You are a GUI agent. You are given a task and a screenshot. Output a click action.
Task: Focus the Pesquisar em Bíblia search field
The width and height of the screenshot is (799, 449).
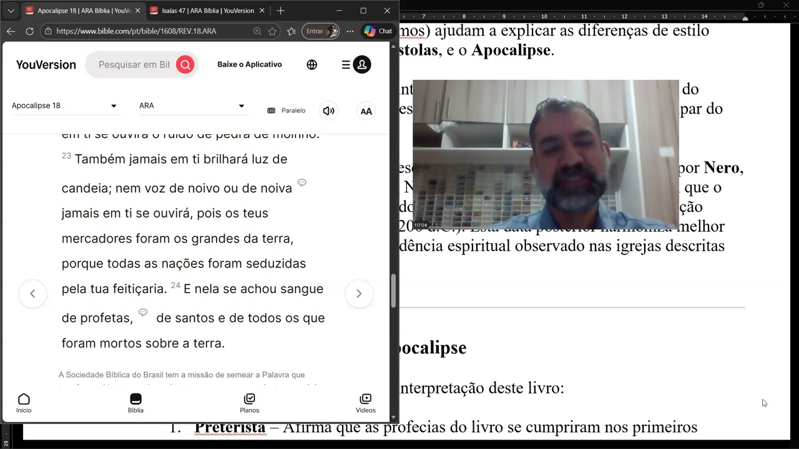134,64
